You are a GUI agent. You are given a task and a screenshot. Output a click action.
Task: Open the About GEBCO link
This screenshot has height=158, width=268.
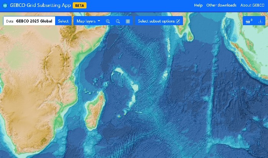[x=252, y=5]
